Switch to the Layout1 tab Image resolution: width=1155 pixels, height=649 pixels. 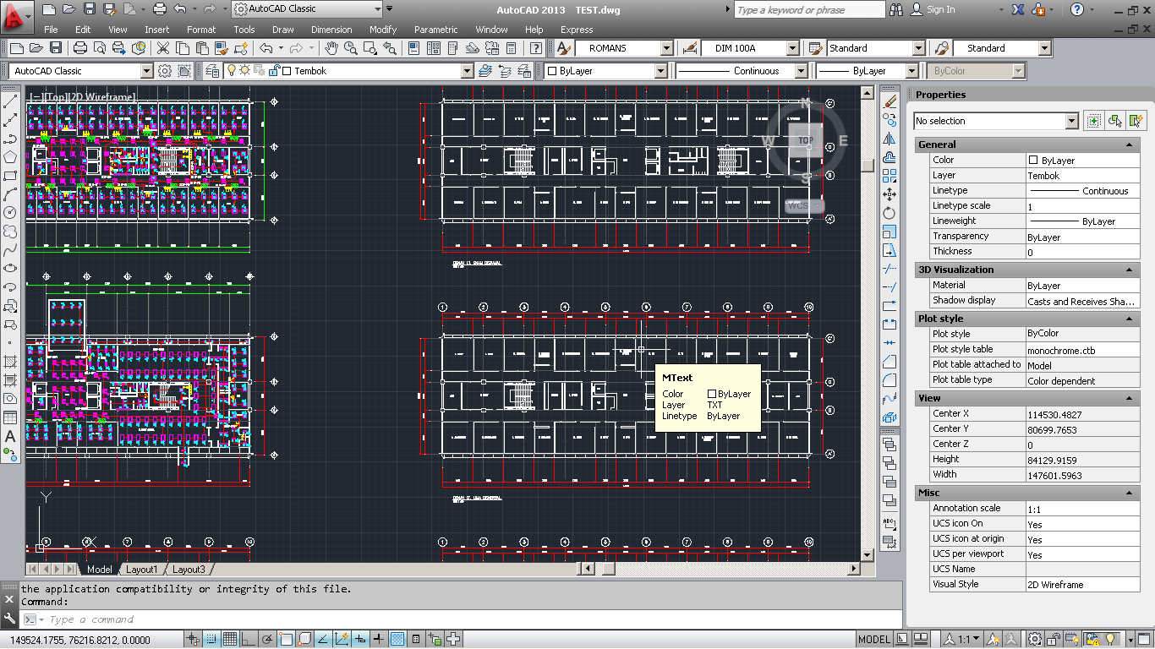[142, 569]
